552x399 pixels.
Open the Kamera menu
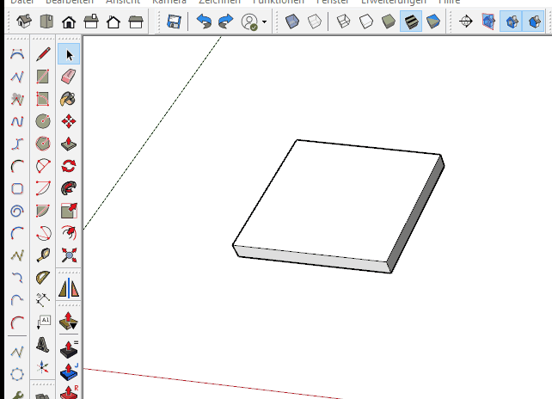coord(170,2)
